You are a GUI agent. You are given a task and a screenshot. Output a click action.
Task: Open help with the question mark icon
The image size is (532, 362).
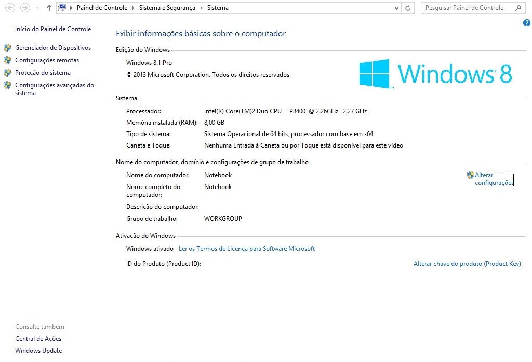(527, 23)
